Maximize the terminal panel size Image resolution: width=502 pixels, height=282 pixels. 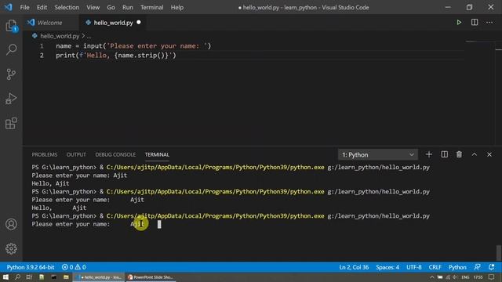(474, 155)
